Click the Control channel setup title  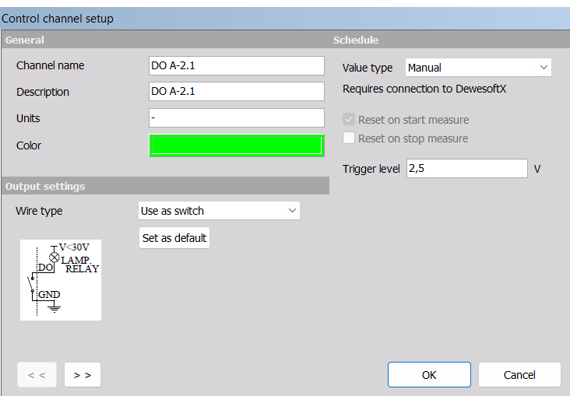(58, 19)
